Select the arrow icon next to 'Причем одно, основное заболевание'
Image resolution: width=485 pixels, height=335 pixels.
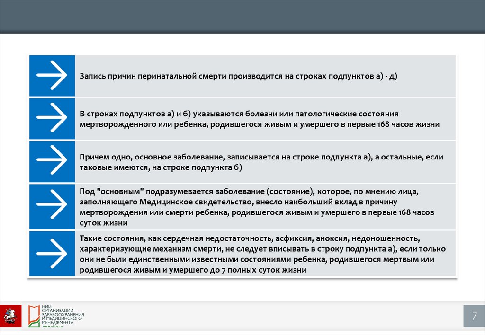(52, 161)
